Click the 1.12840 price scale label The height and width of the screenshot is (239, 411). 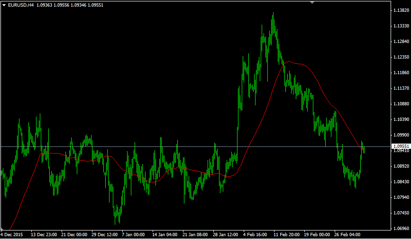pos(402,42)
